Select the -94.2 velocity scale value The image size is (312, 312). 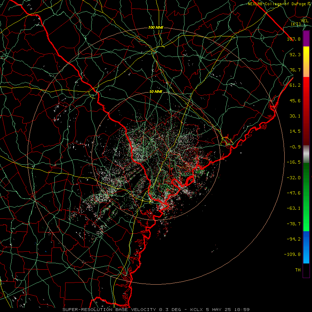pos(294,239)
